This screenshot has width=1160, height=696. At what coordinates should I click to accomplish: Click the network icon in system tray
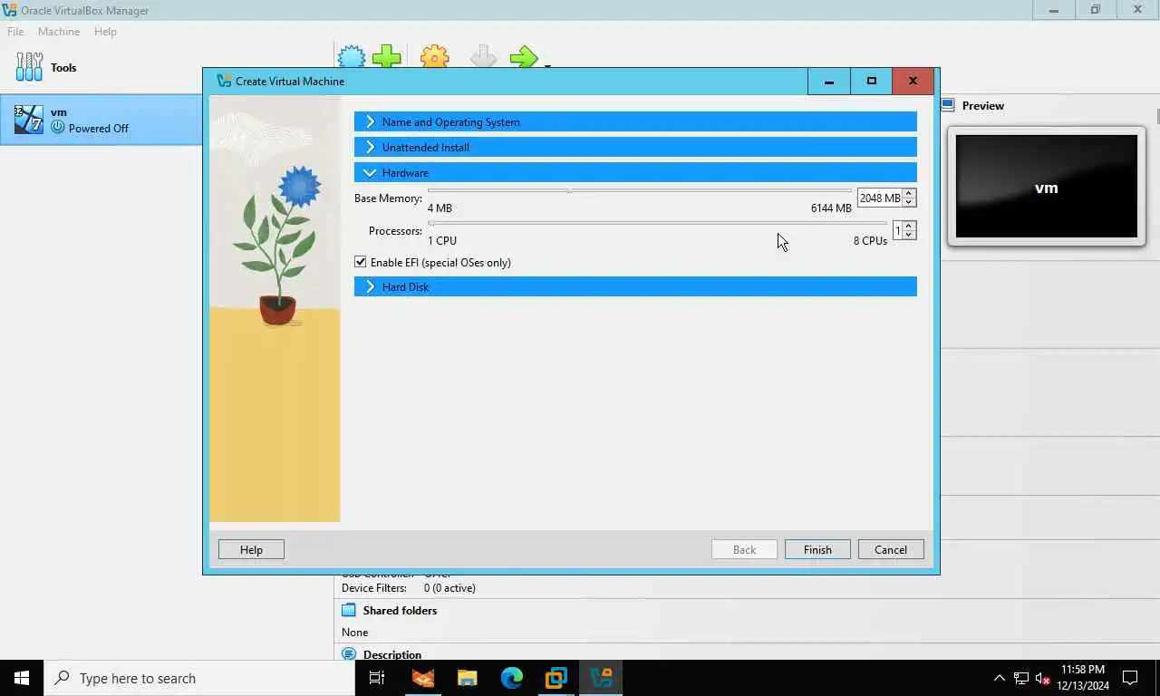[x=1021, y=678]
